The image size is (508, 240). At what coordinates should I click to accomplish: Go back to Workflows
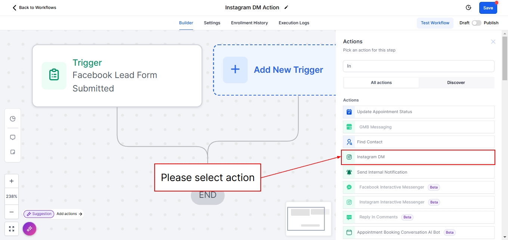(x=34, y=7)
